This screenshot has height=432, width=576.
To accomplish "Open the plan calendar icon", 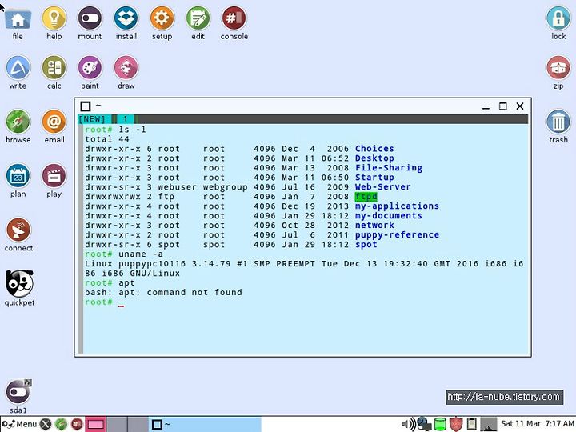I will click(x=18, y=176).
